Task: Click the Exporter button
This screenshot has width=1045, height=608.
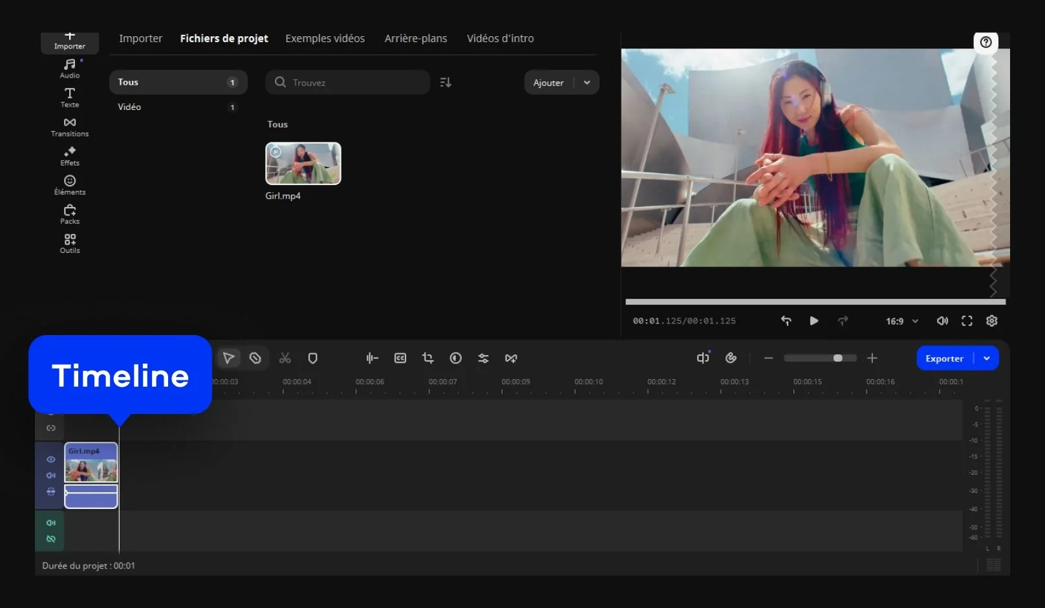Action: [944, 358]
